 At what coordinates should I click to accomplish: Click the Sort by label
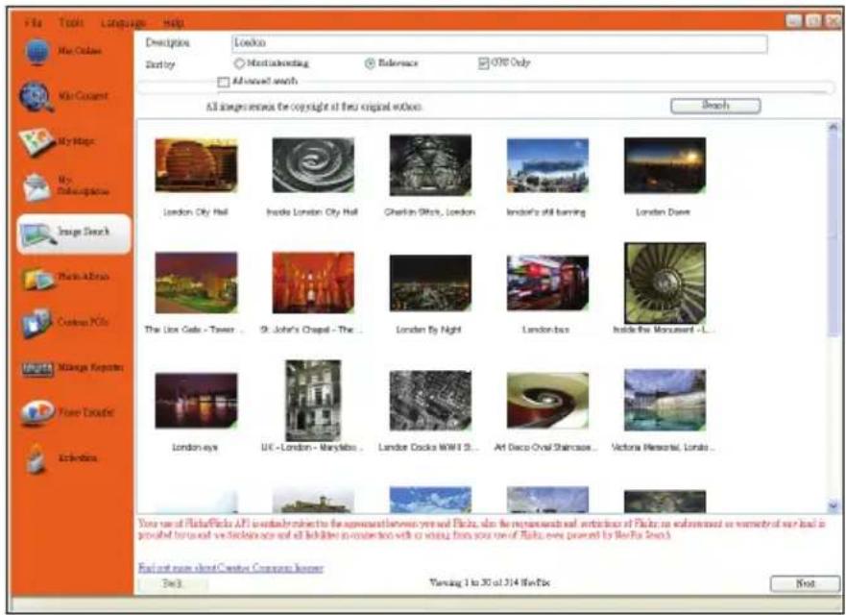[x=160, y=64]
